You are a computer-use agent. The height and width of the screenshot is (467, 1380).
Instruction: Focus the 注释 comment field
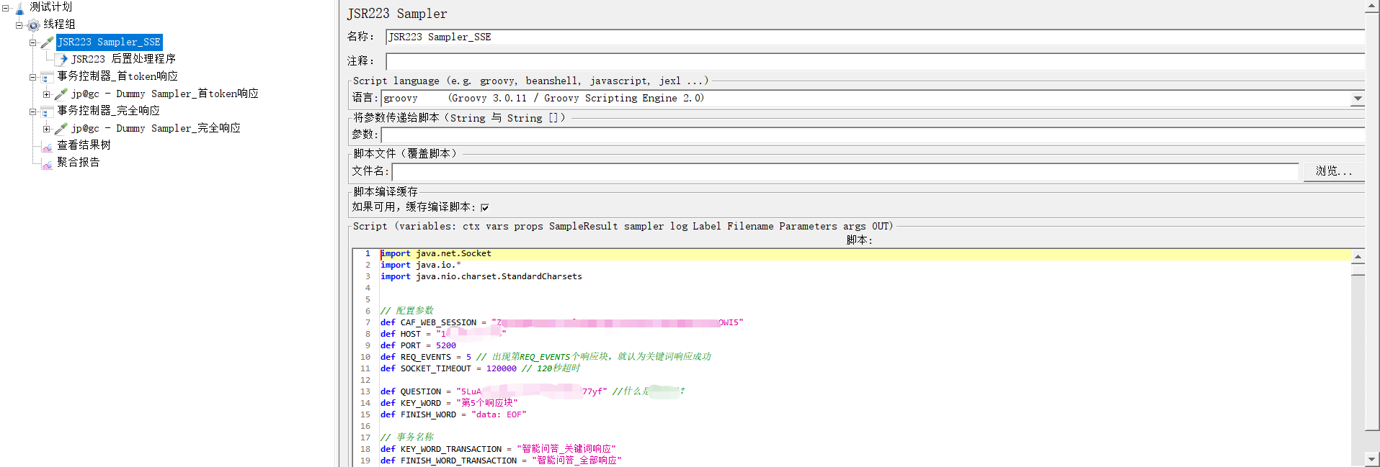pos(876,61)
